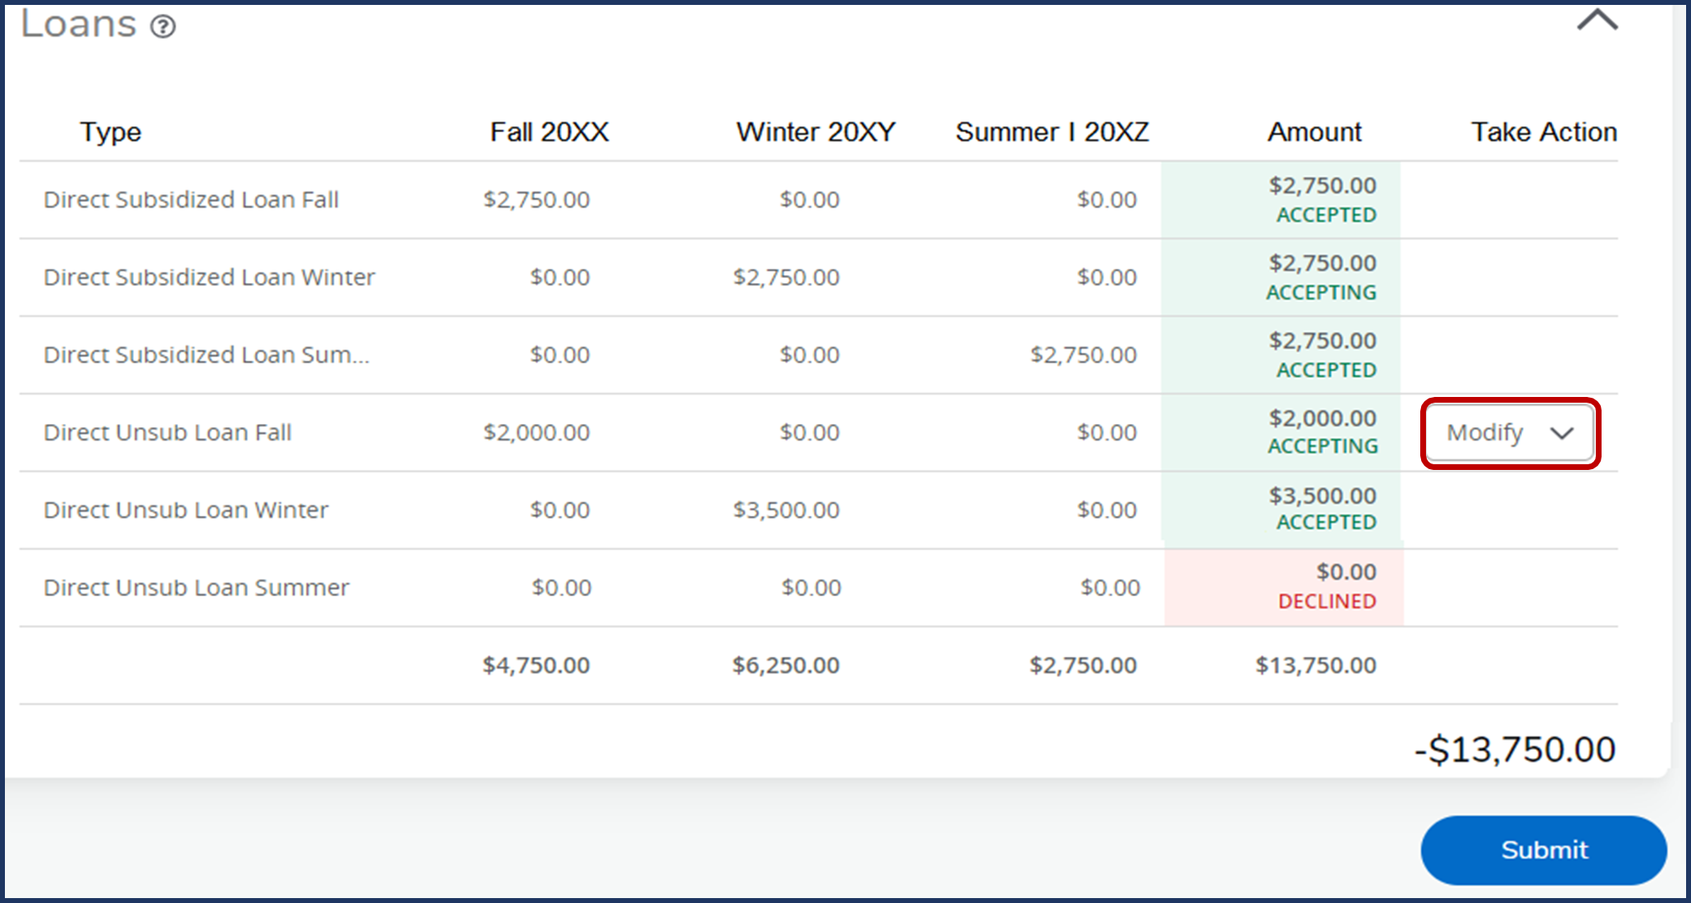Click the Submit button
The image size is (1691, 903).
(x=1543, y=850)
